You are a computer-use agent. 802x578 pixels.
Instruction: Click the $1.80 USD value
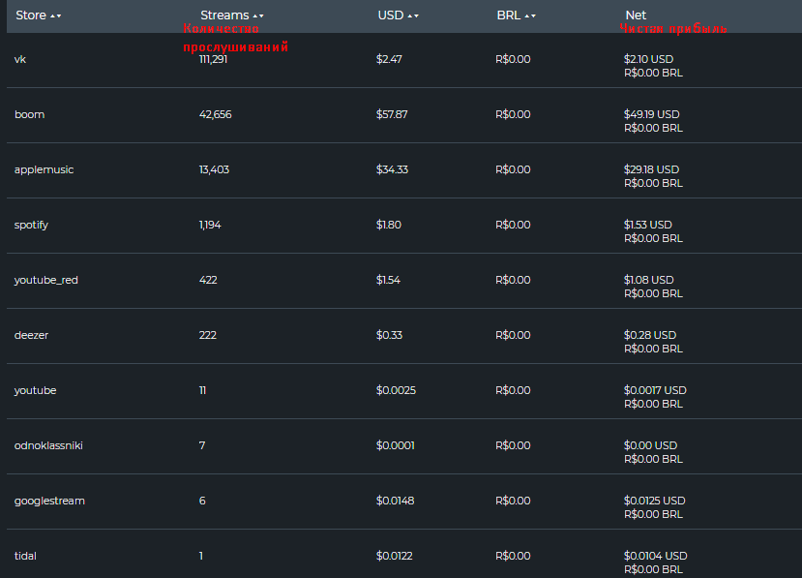point(389,226)
